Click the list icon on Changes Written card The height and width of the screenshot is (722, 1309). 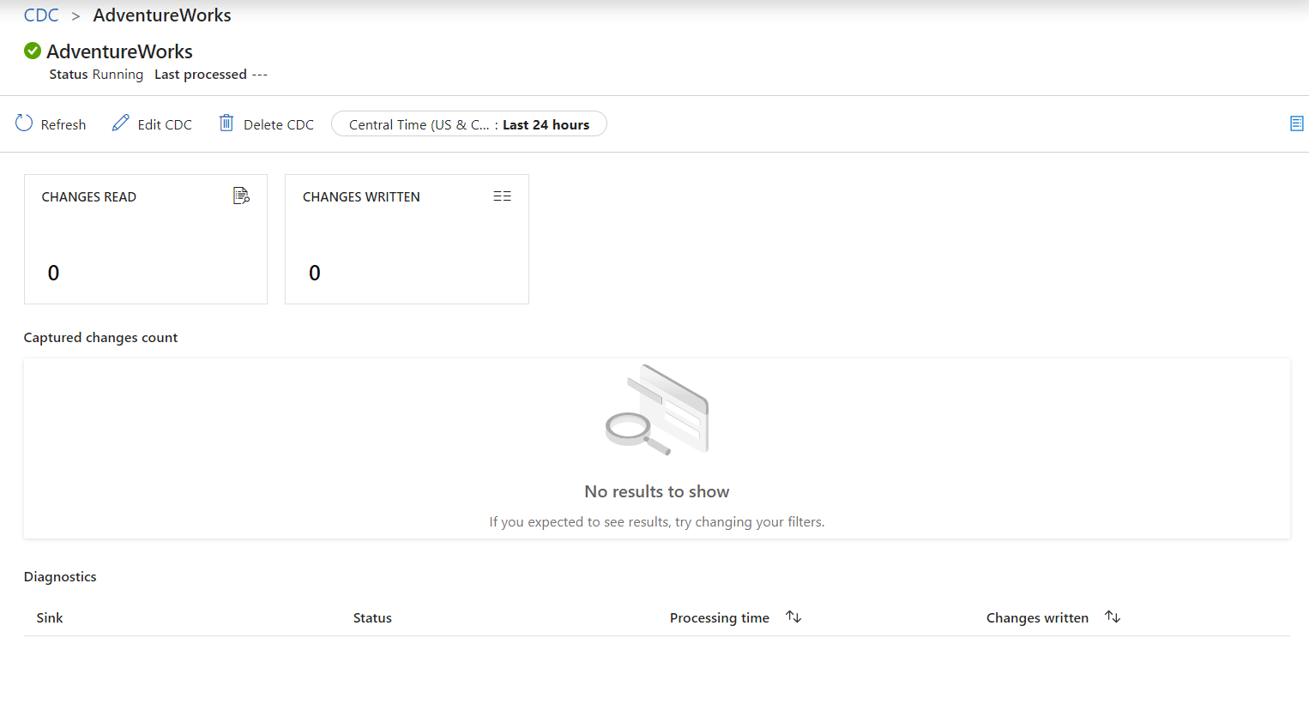(502, 196)
